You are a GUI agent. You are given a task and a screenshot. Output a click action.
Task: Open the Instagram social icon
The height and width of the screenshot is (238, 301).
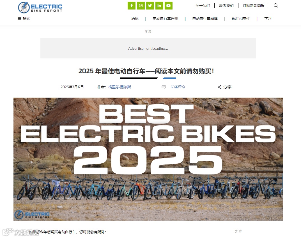tap(141, 6)
